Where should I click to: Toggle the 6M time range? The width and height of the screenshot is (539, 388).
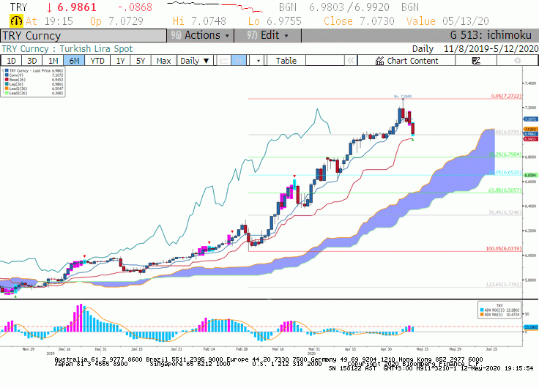pos(74,61)
